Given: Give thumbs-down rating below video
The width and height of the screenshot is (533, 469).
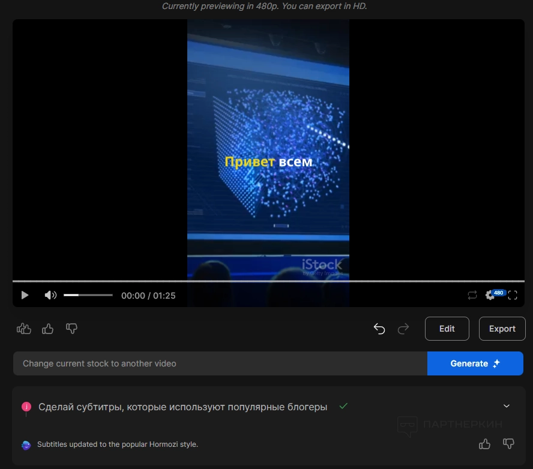Looking at the screenshot, I should (71, 329).
